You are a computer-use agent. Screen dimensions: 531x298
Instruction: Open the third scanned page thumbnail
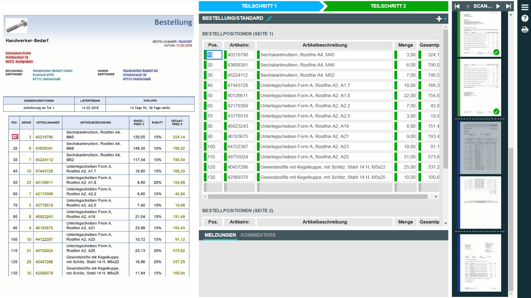pos(480,147)
